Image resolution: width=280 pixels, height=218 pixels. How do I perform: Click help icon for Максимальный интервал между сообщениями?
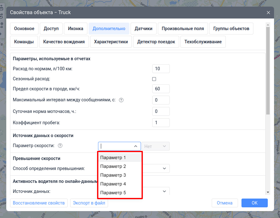121,100
